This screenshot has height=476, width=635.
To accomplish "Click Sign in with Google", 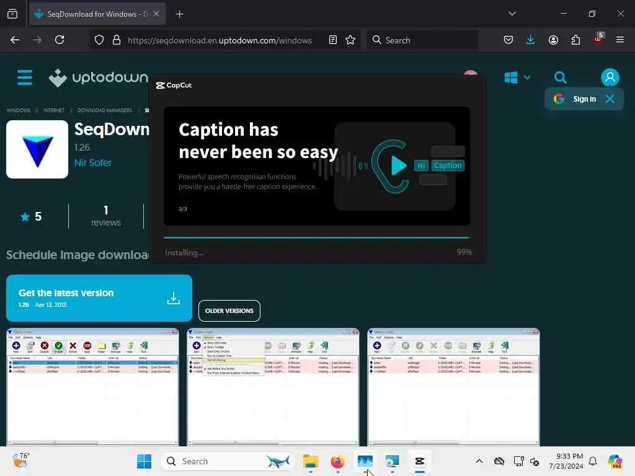I will click(x=575, y=99).
